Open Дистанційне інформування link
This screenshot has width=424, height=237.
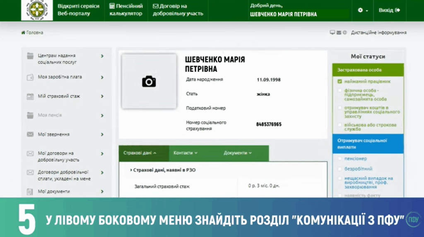pyautogui.click(x=378, y=33)
